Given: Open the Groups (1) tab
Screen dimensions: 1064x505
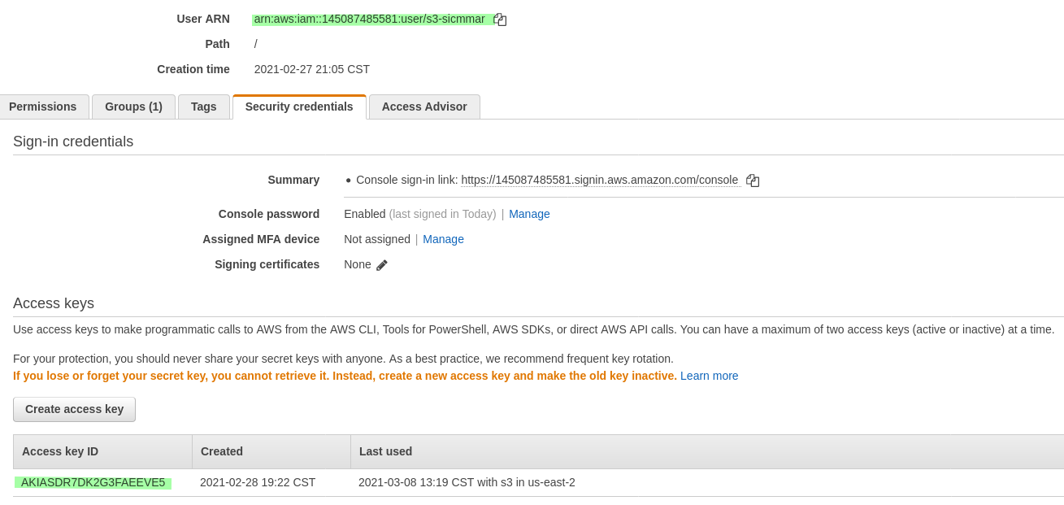Looking at the screenshot, I should 133,107.
